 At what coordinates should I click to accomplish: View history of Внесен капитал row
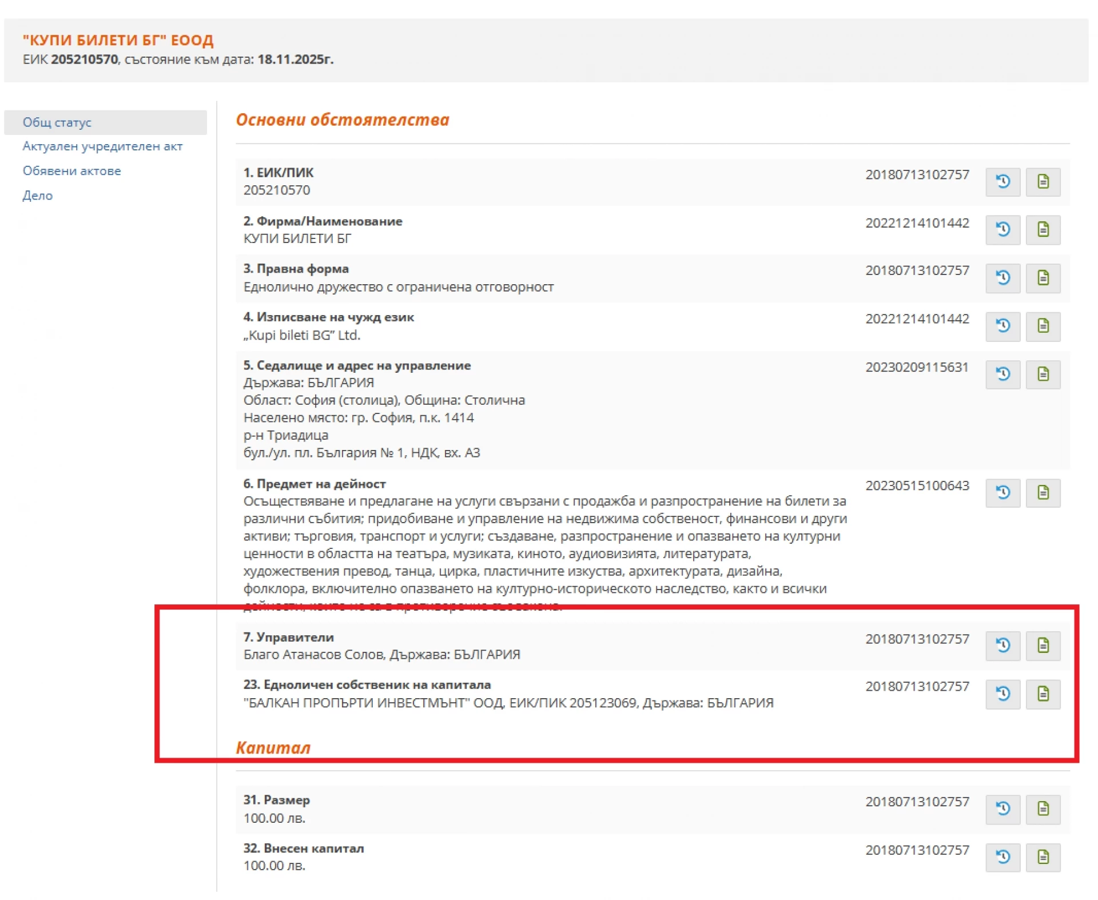click(x=1002, y=857)
